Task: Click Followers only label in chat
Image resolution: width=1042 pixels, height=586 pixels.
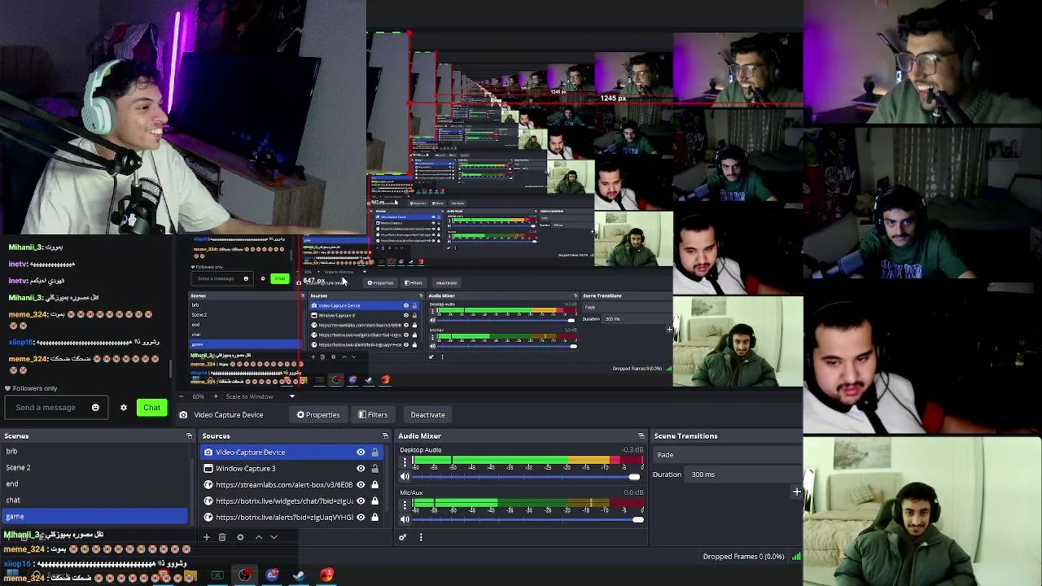Action: click(34, 388)
